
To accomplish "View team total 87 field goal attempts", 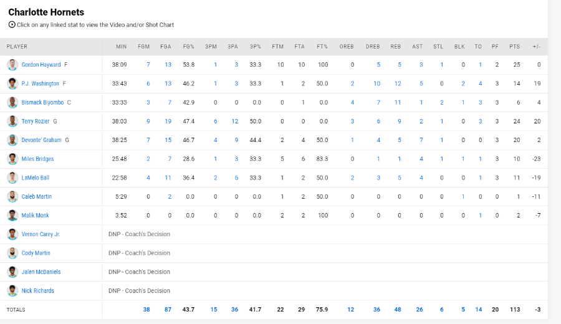I will [168, 310].
